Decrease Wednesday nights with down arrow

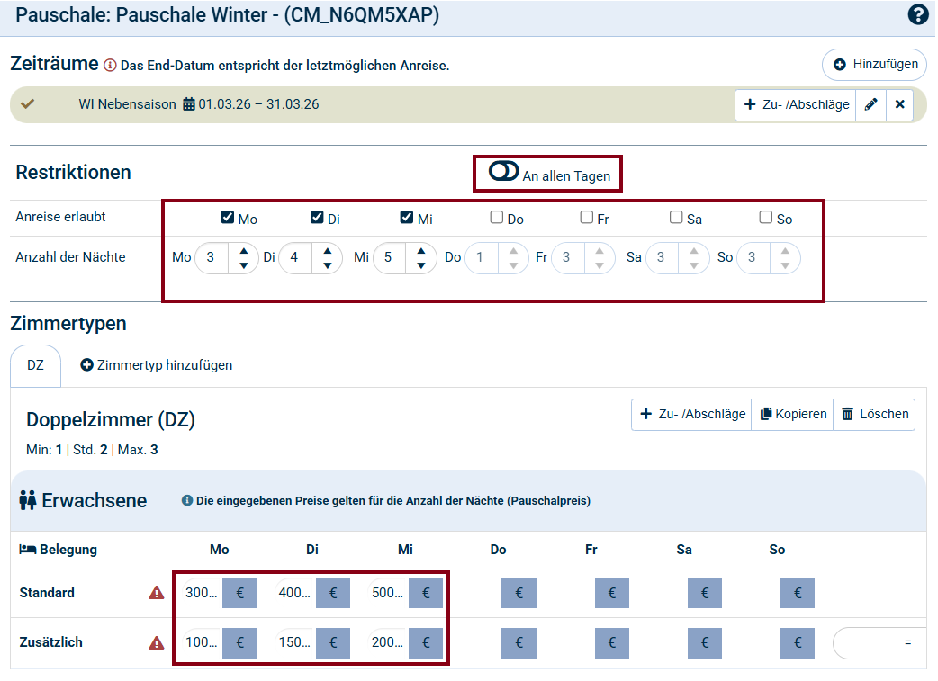coord(420,265)
